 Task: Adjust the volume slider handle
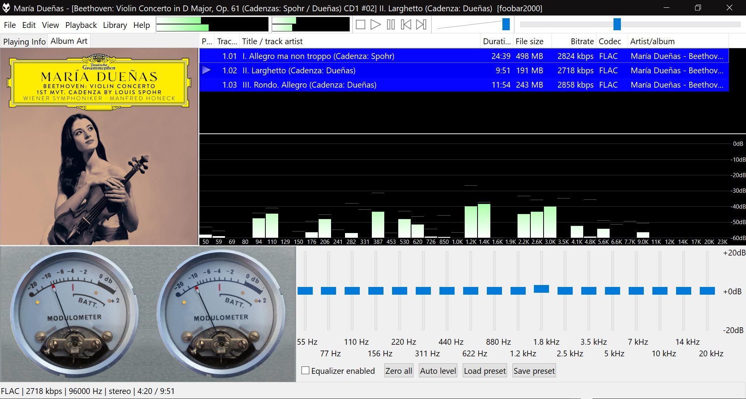tap(506, 24)
